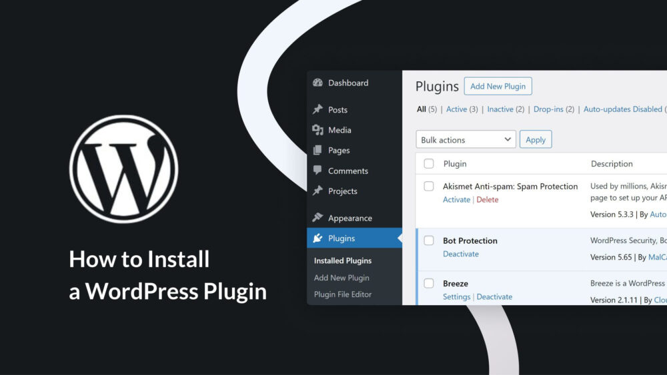Click the Comments bubble icon

(x=317, y=171)
